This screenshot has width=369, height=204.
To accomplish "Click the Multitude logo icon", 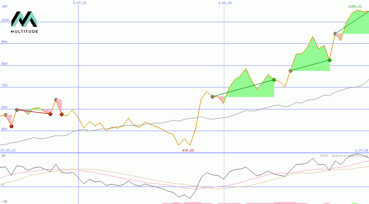I will pos(24,19).
